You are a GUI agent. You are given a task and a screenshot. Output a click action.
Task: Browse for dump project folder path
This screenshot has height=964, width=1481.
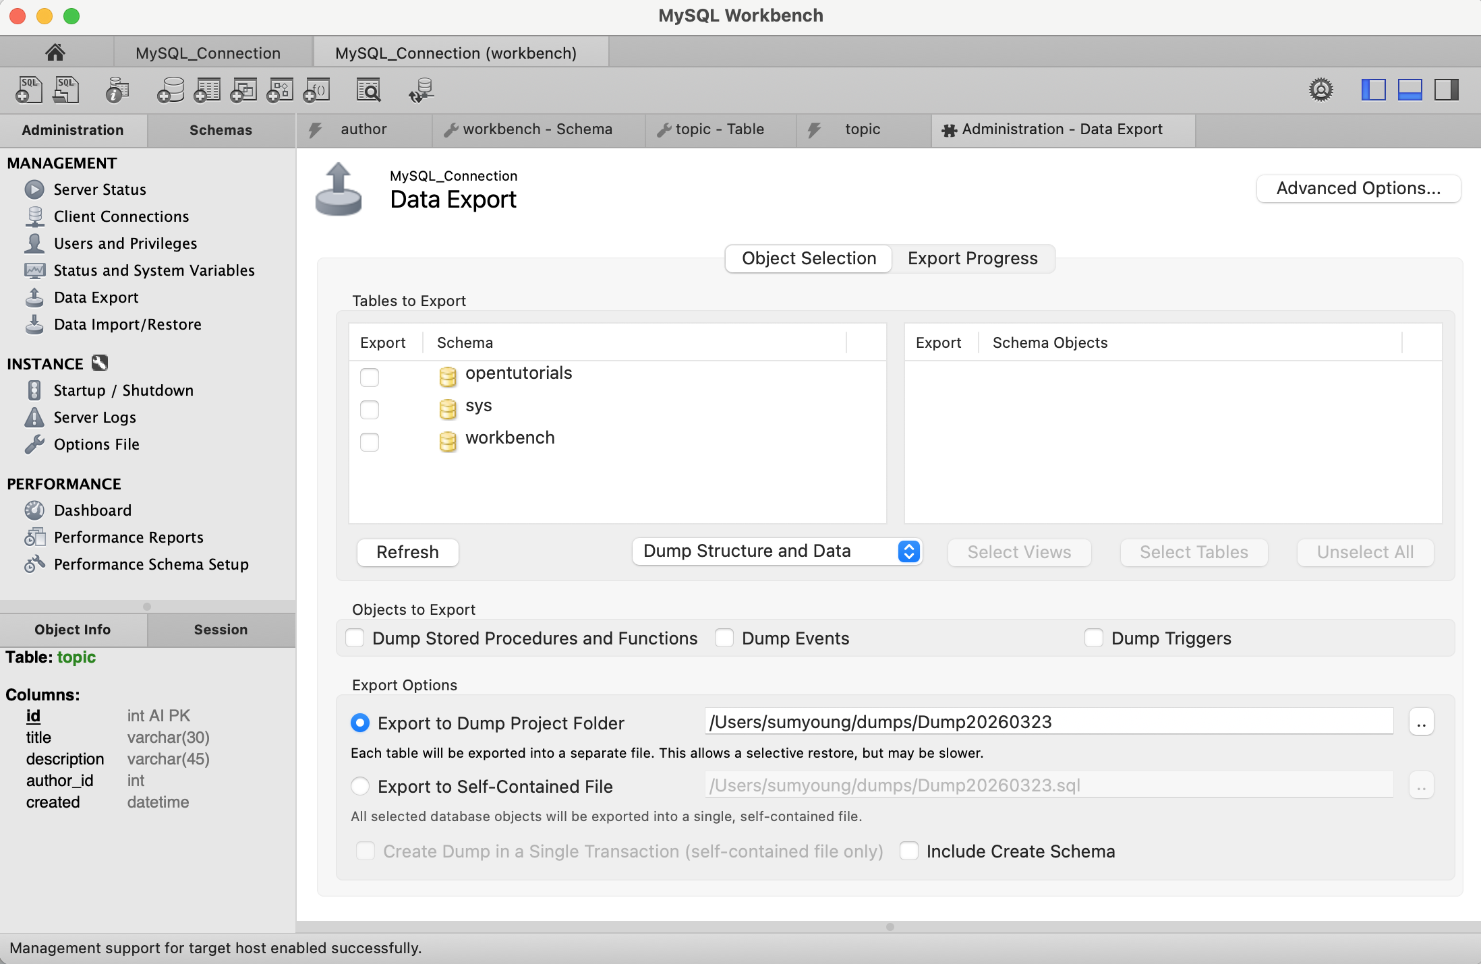[1421, 722]
